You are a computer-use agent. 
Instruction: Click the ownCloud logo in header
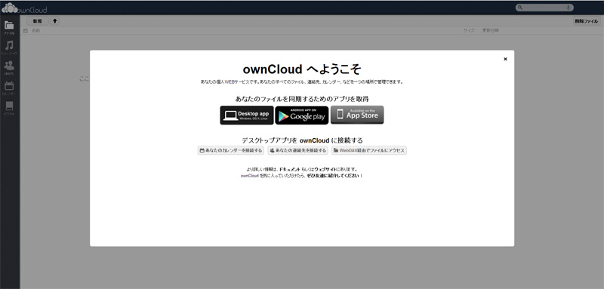coord(24,8)
